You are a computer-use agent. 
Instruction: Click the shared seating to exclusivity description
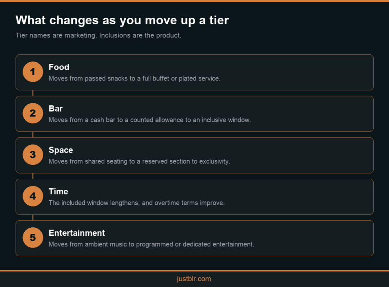pyautogui.click(x=139, y=161)
